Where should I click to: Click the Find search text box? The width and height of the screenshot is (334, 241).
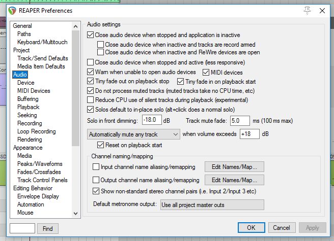(x=22, y=228)
